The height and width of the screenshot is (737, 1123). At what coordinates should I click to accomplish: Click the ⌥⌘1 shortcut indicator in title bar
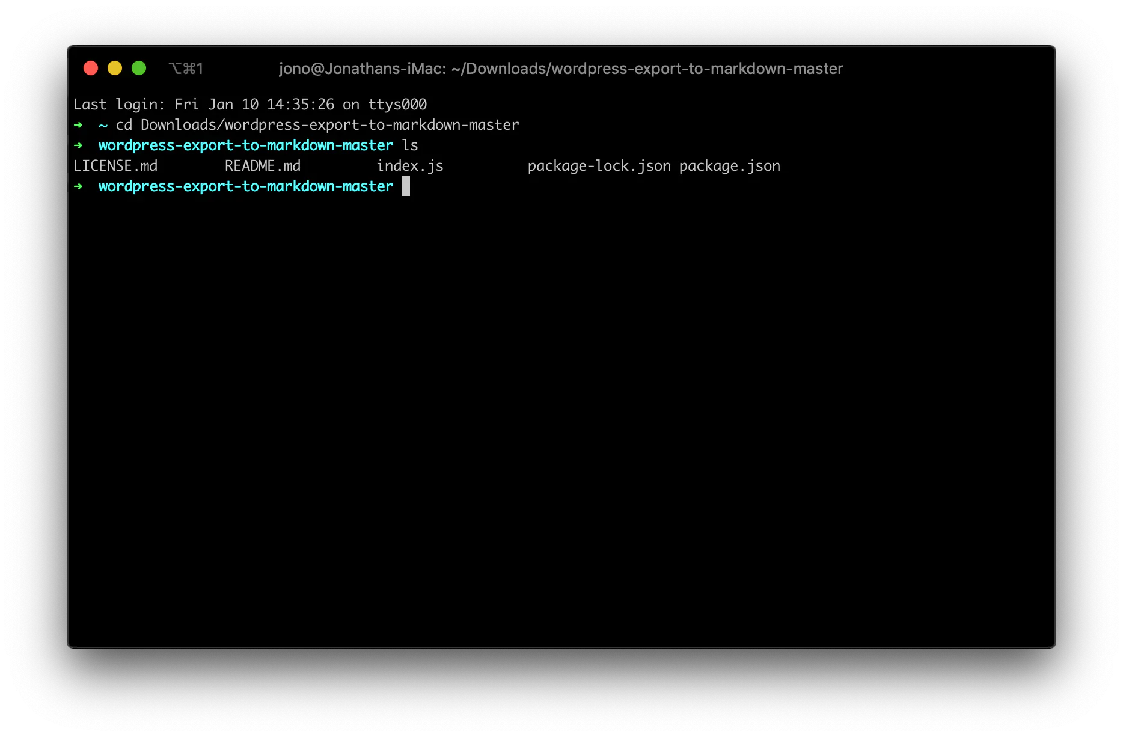[186, 69]
